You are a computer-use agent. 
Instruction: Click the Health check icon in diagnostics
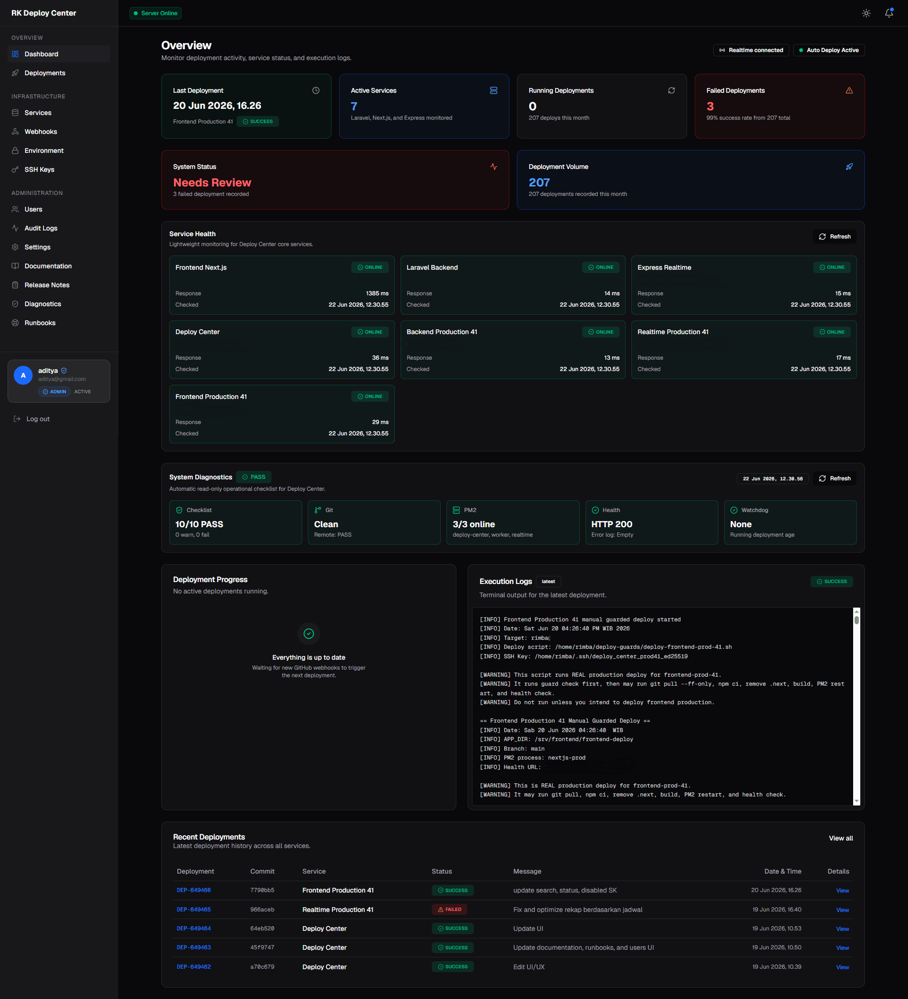click(595, 510)
